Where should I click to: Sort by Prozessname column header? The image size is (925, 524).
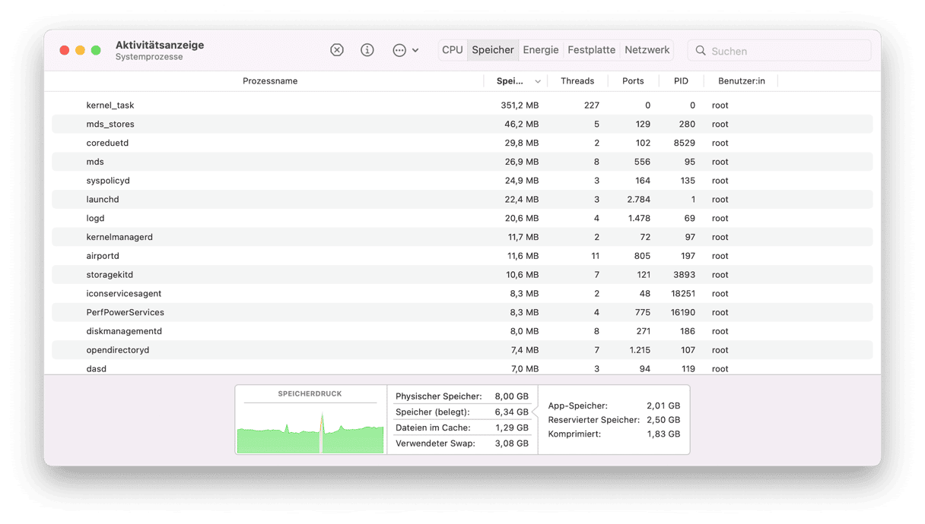[x=270, y=81]
